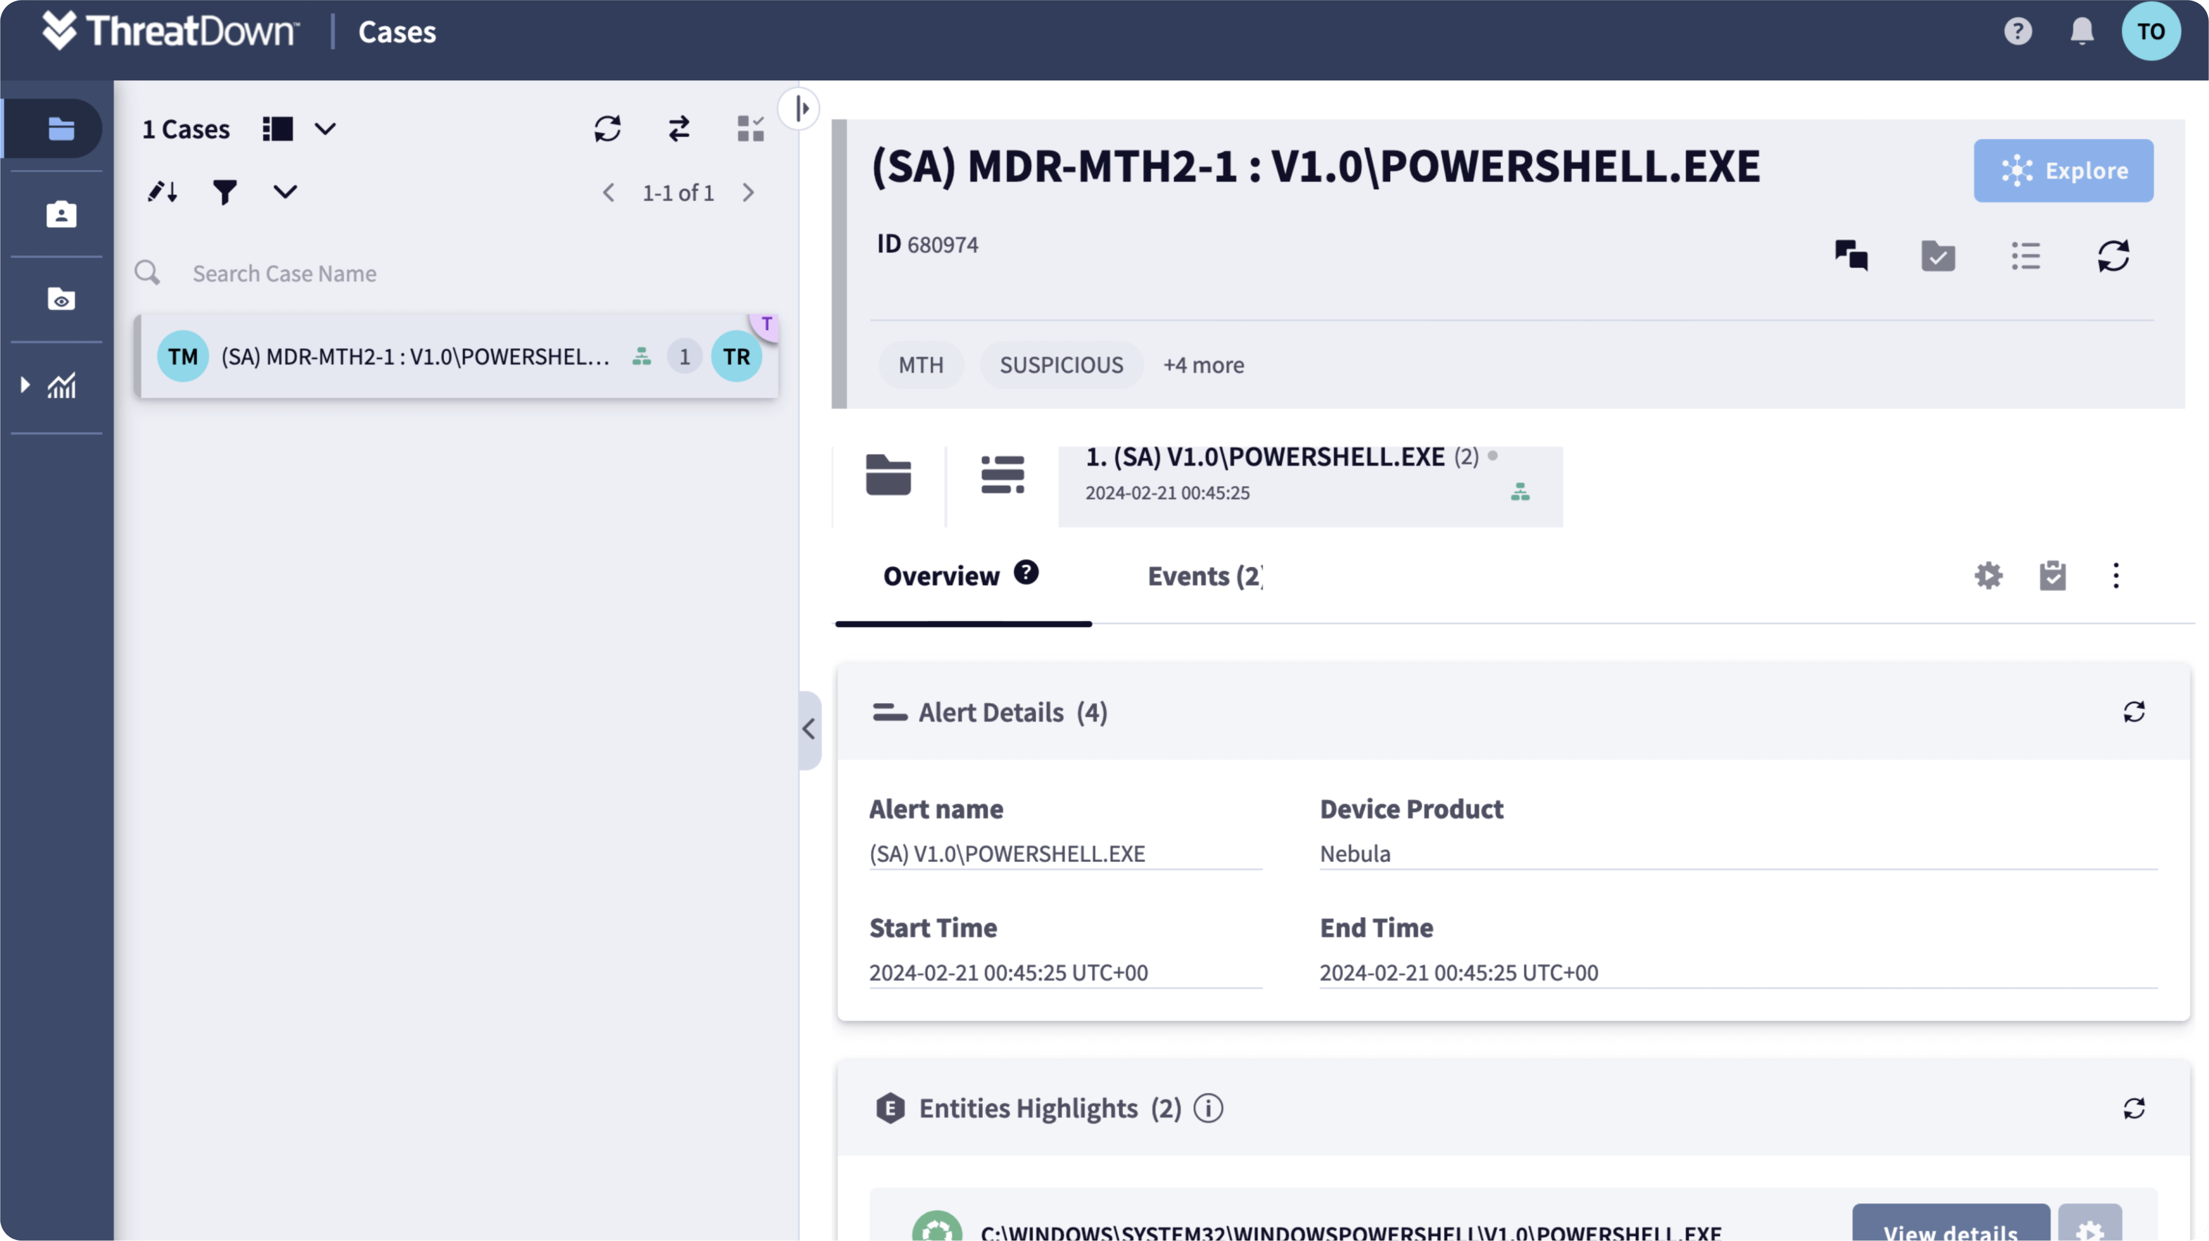
Task: Click the Start Time value 2024-02-21 00:45:25
Action: [1008, 974]
